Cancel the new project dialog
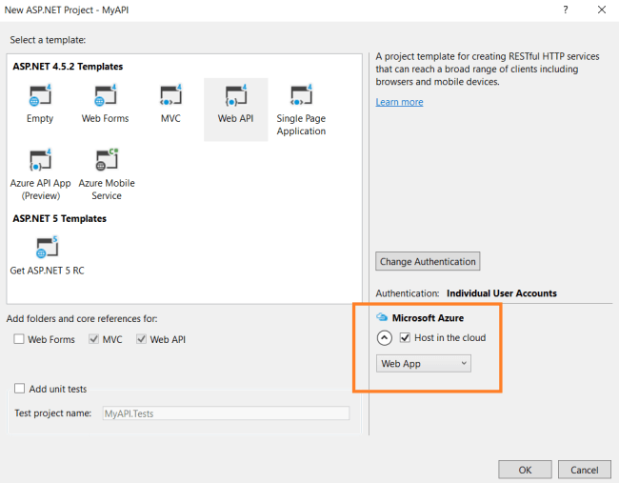Viewport: 619px width, 483px height. pyautogui.click(x=584, y=470)
